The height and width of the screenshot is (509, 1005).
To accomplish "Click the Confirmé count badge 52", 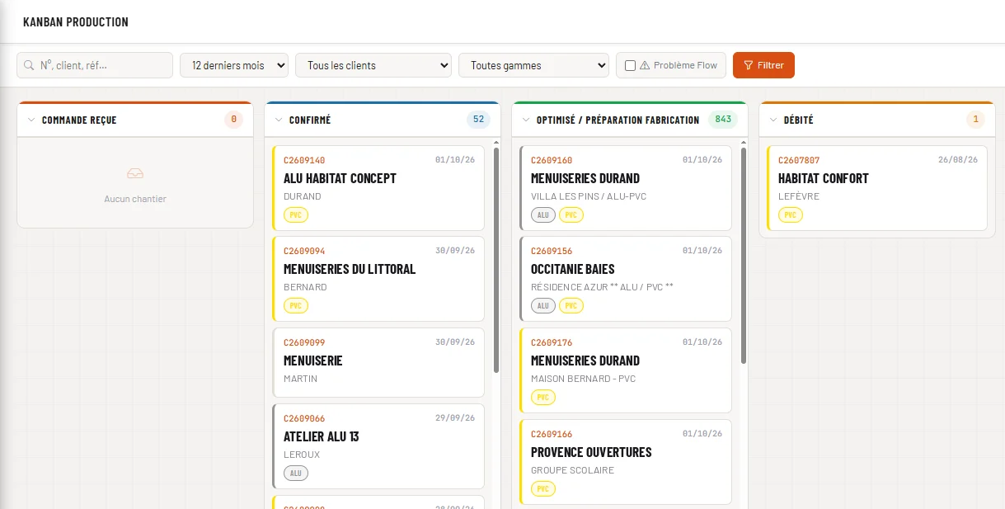I will (478, 120).
